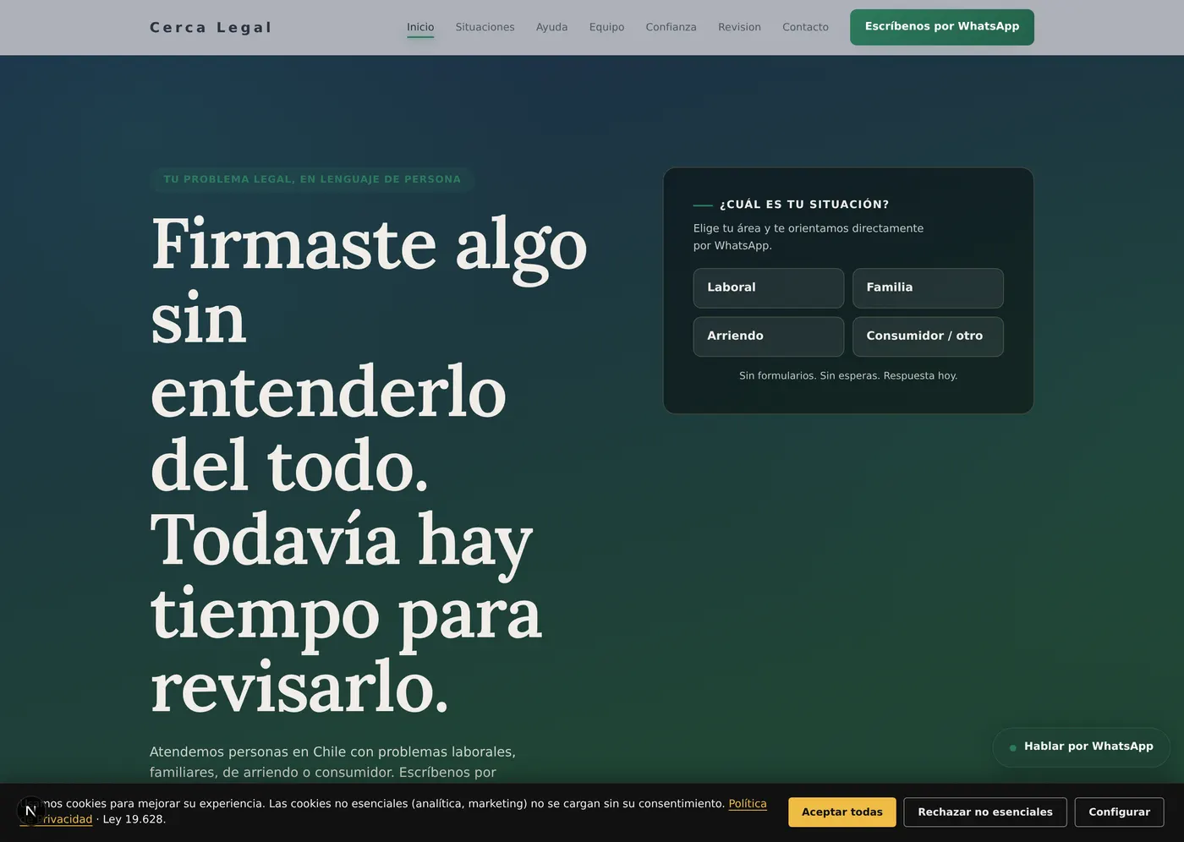Click Escríbenos por WhatsApp header button
1184x842 pixels.
942,27
